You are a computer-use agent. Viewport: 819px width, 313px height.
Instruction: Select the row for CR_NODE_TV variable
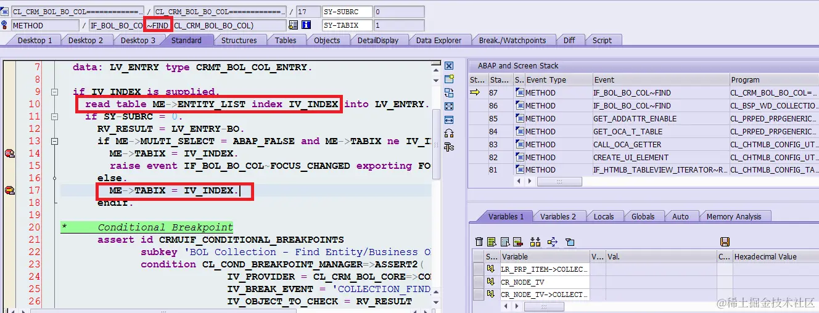[x=478, y=282]
